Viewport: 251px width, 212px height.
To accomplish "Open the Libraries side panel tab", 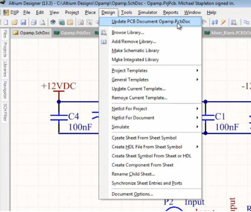I will coord(5,69).
